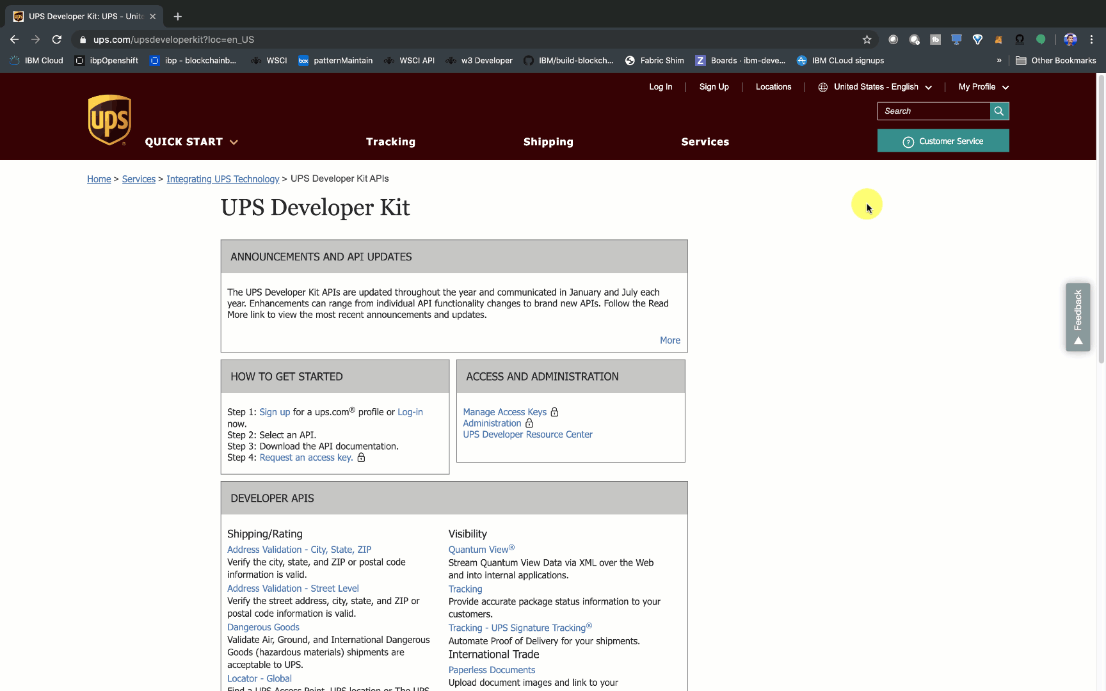
Task: Open Tracking - UPS Signature Tracking link
Action: [520, 628]
